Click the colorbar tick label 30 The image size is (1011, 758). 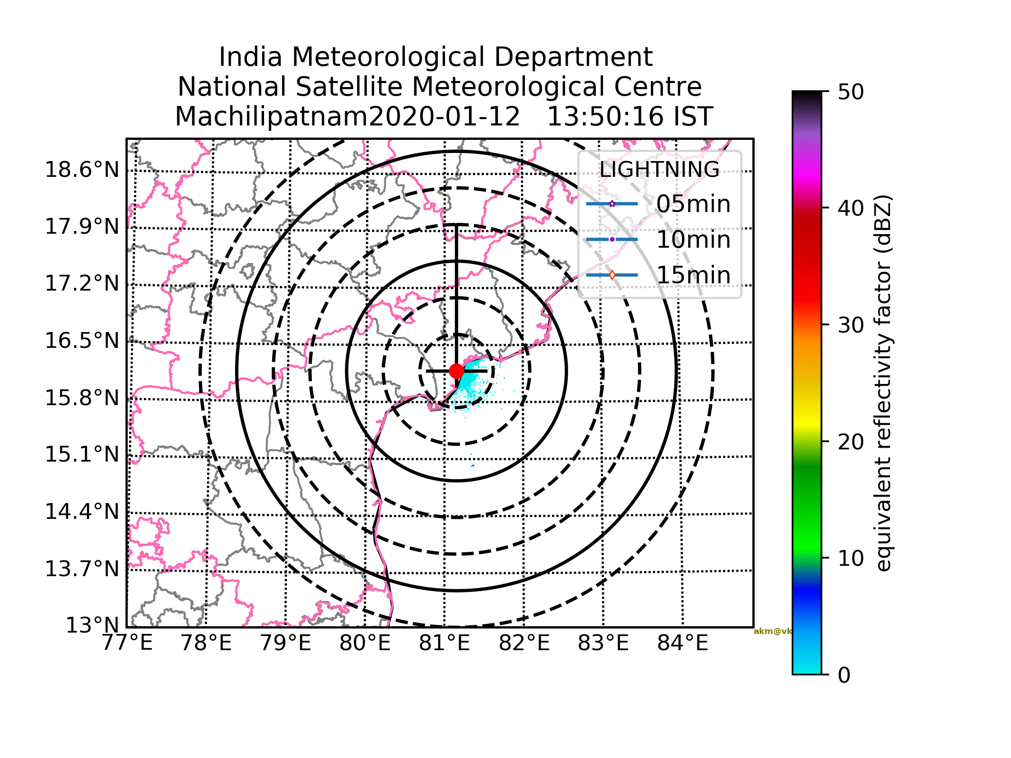click(x=851, y=325)
